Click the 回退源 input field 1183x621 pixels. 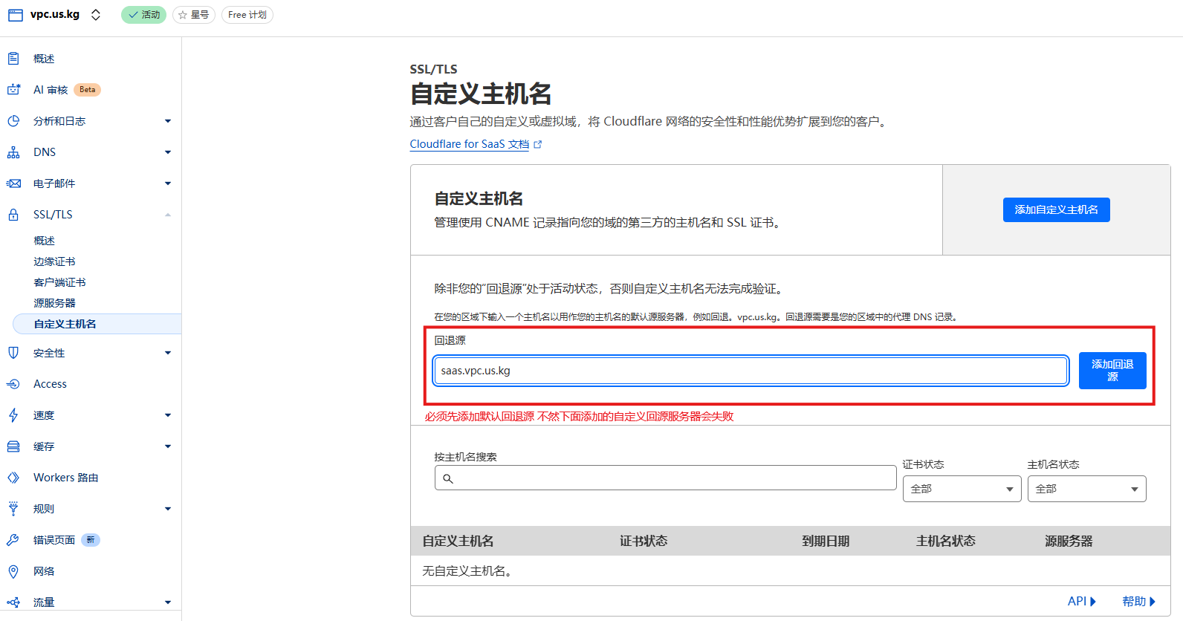pyautogui.click(x=751, y=371)
